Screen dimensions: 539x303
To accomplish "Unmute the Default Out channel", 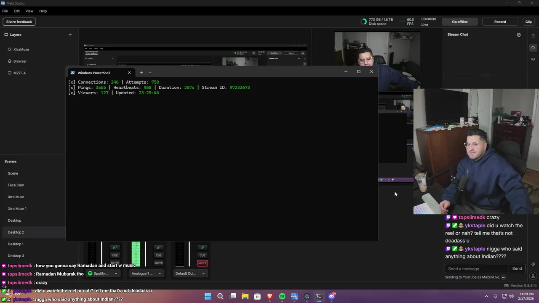I will [202, 263].
